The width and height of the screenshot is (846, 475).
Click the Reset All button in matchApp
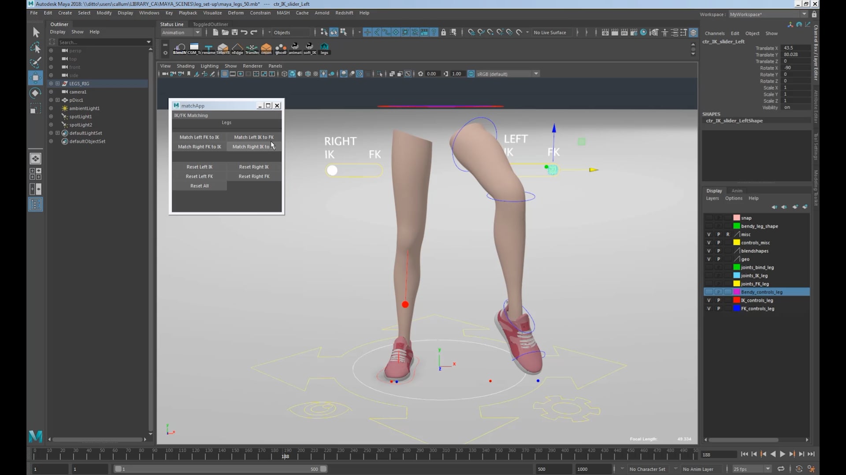(x=199, y=185)
